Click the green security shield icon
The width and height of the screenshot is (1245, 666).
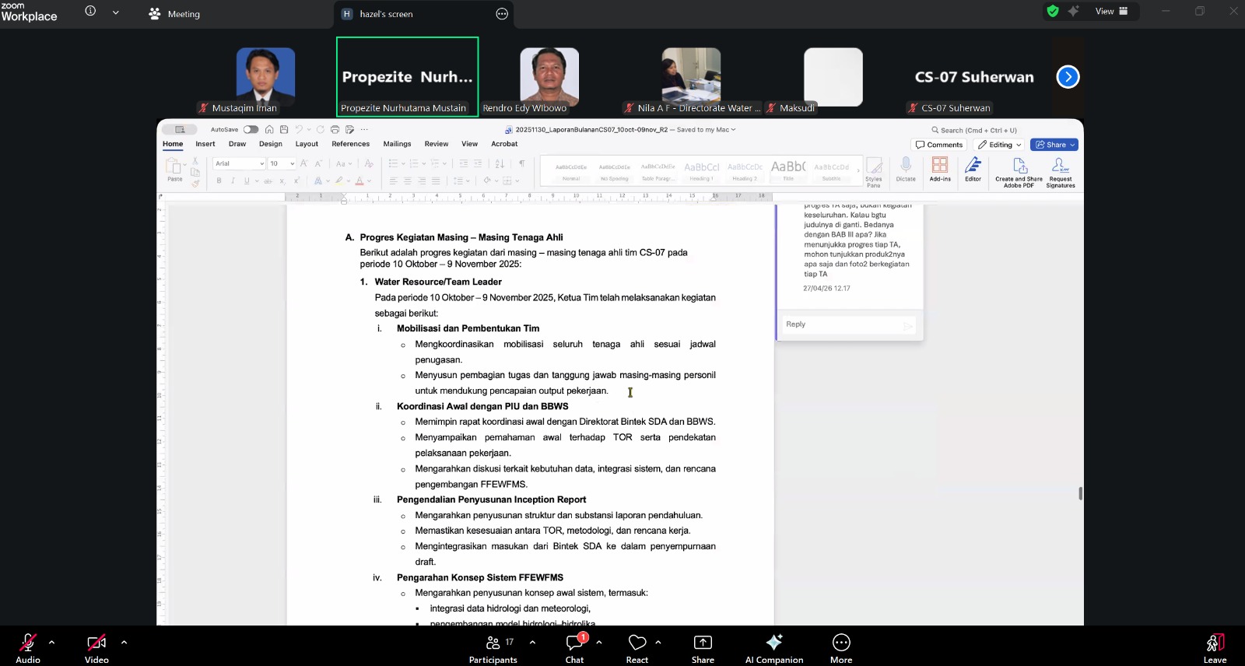pyautogui.click(x=1053, y=11)
